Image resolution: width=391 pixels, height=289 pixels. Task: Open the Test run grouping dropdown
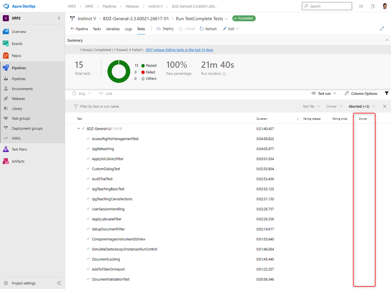coord(324,94)
